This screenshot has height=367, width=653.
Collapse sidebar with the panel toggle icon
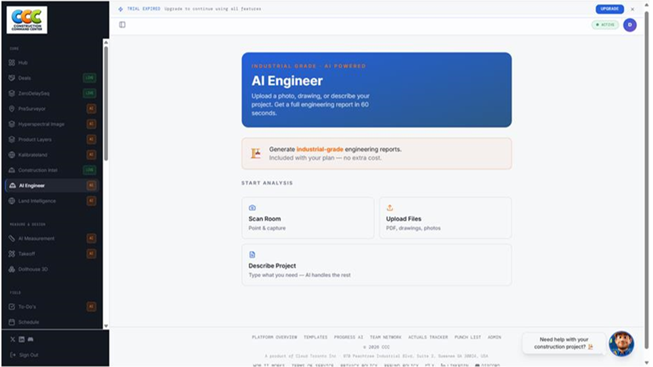pos(122,24)
